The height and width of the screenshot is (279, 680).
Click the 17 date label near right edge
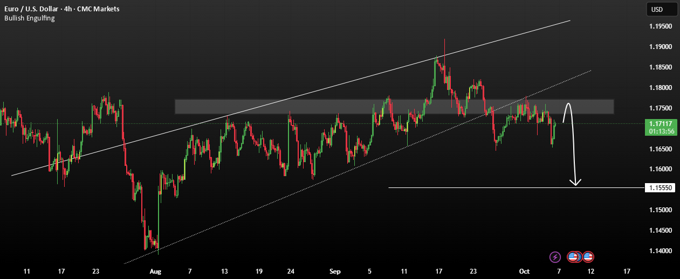[626, 271]
